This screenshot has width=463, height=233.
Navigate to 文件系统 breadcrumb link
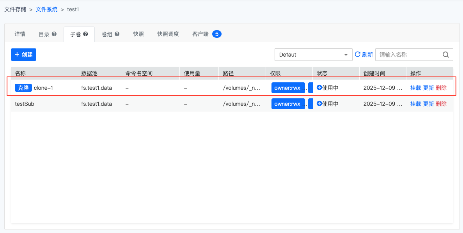pyautogui.click(x=46, y=9)
